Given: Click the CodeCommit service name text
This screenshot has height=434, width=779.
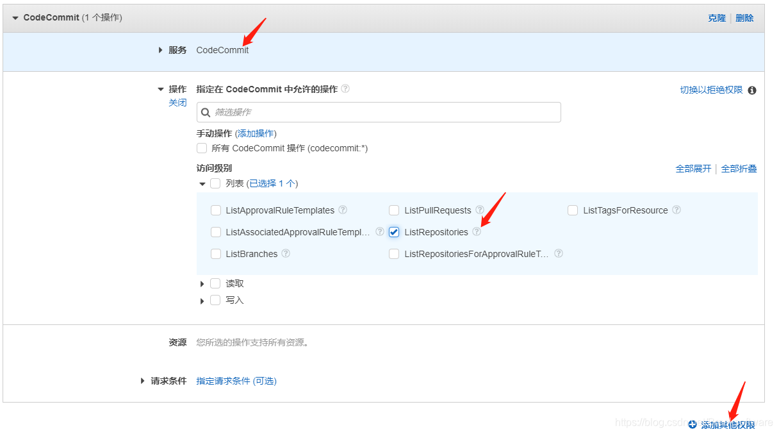Looking at the screenshot, I should [x=222, y=50].
